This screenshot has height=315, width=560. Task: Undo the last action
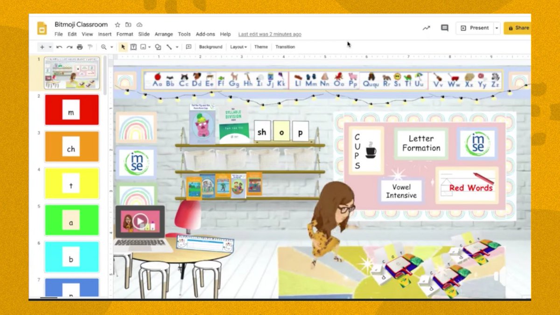(x=59, y=47)
